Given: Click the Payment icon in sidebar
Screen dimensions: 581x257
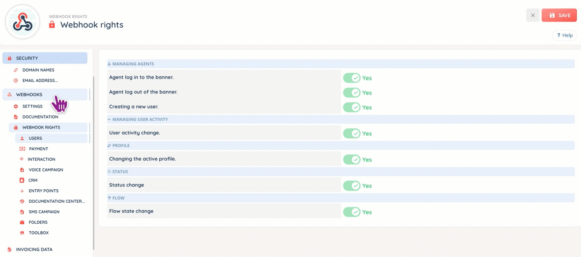Looking at the screenshot, I should point(22,149).
